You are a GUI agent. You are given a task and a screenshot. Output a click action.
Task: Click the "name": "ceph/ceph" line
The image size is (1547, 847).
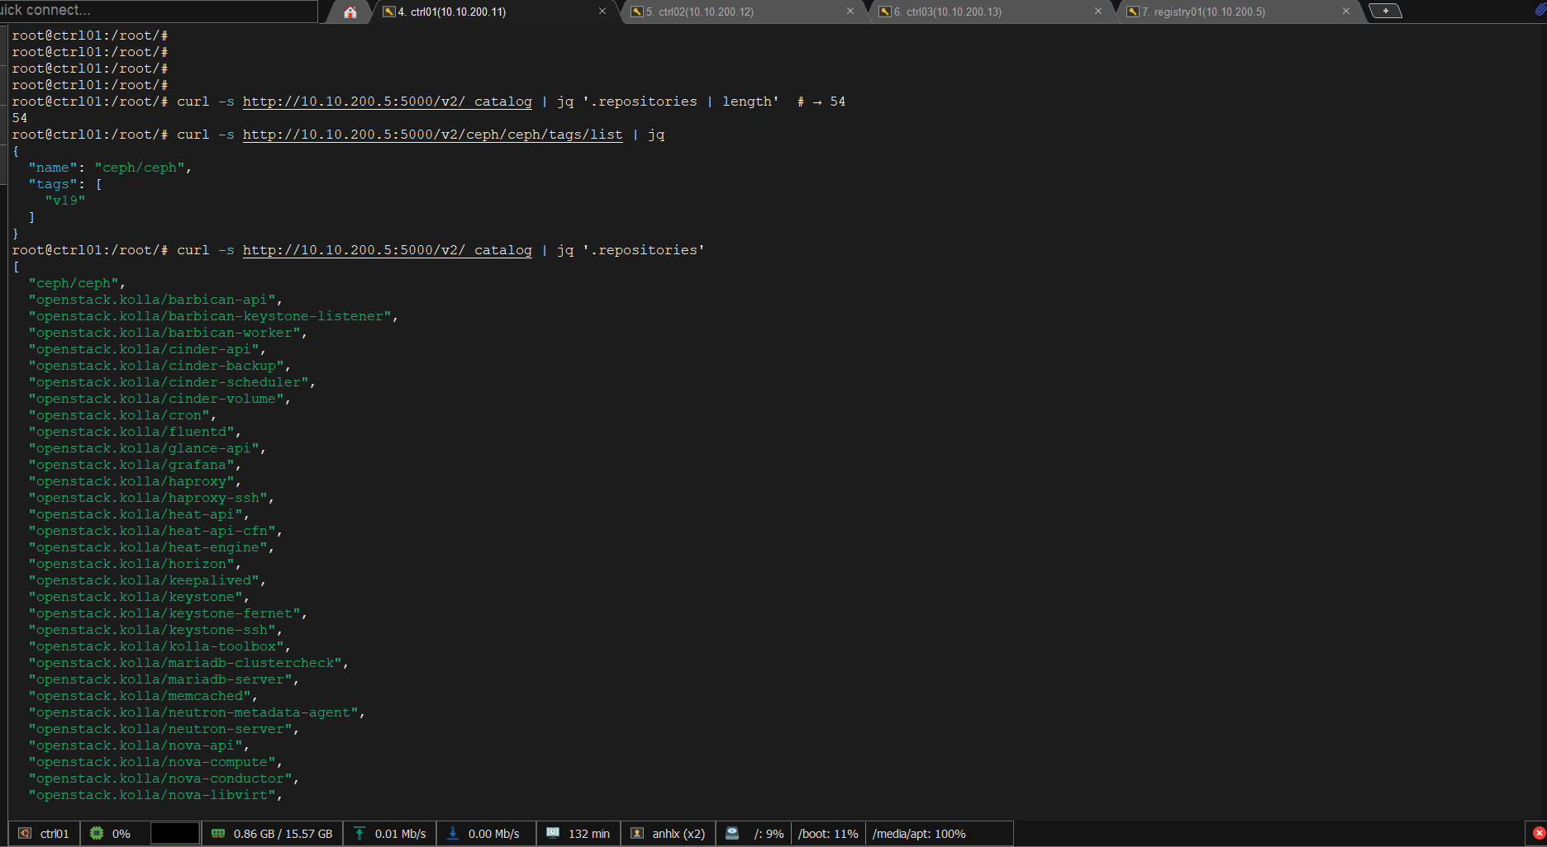pos(110,168)
